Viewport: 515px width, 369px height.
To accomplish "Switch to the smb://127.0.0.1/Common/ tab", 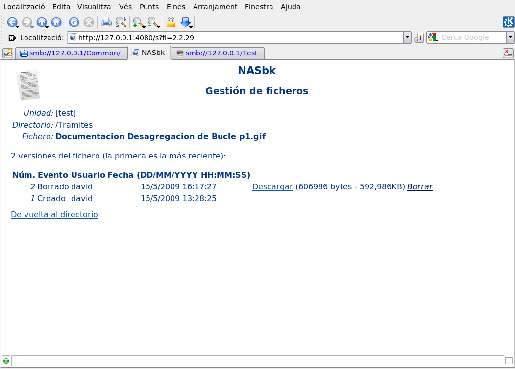I will pos(71,53).
